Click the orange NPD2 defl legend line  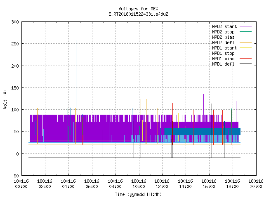pos(245,42)
